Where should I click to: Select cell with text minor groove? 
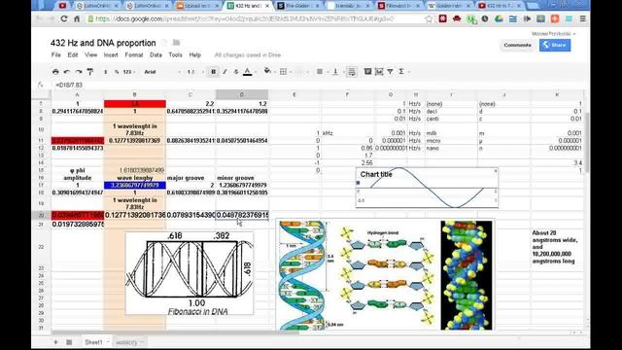pyautogui.click(x=242, y=178)
